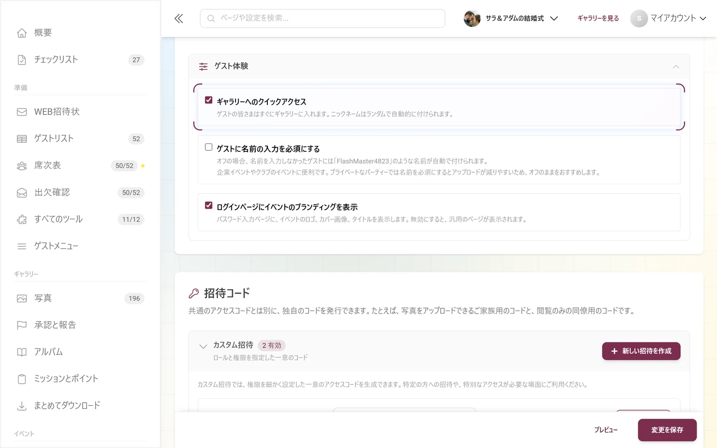Click the key icon beside 招待コード
The image size is (717, 448).
tap(194, 294)
